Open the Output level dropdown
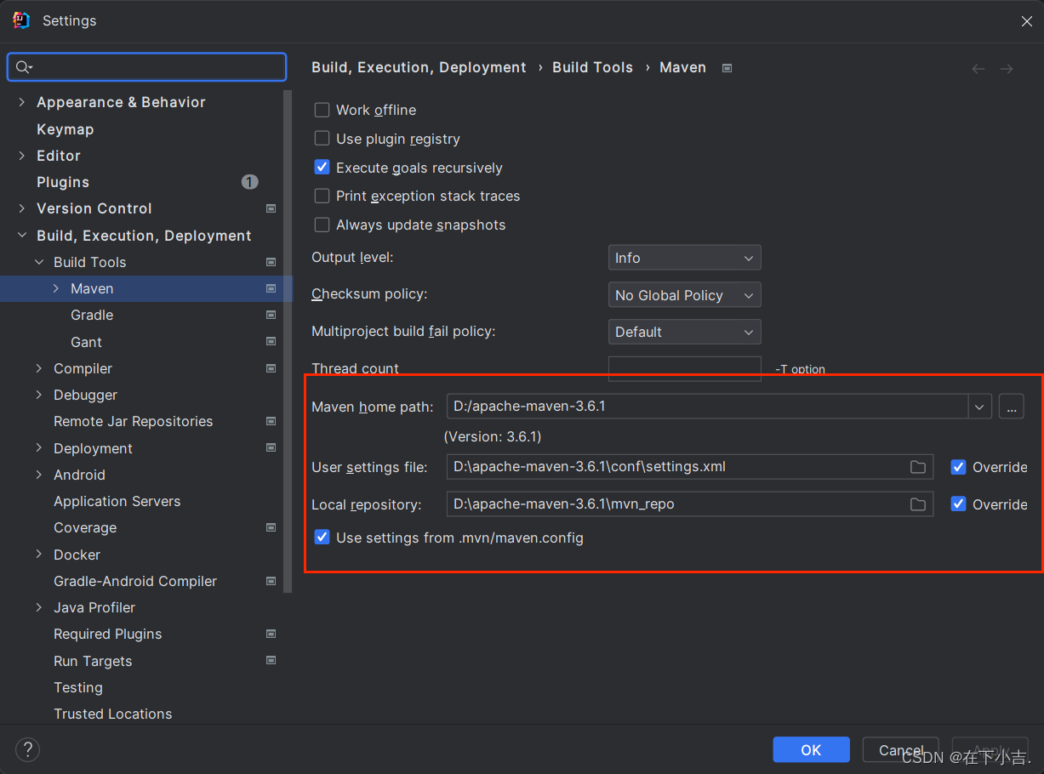Viewport: 1044px width, 774px height. click(684, 258)
